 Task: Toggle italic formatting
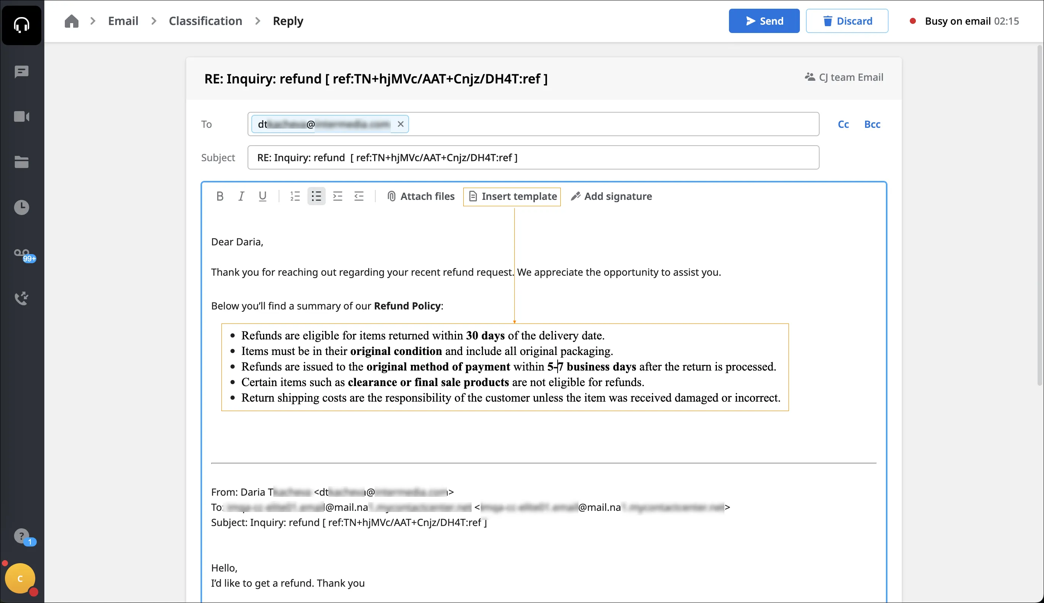pyautogui.click(x=241, y=196)
